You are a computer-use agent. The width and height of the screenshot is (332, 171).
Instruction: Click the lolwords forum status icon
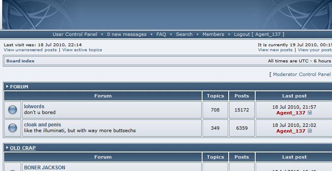[12, 110]
